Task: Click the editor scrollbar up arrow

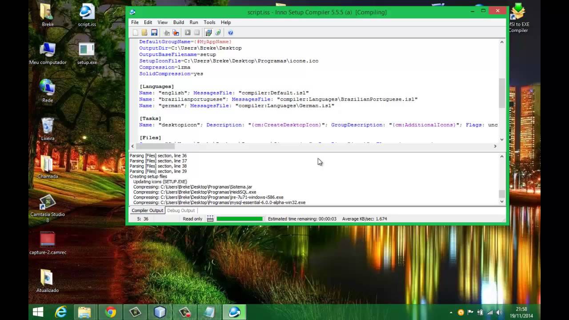Action: tap(502, 42)
